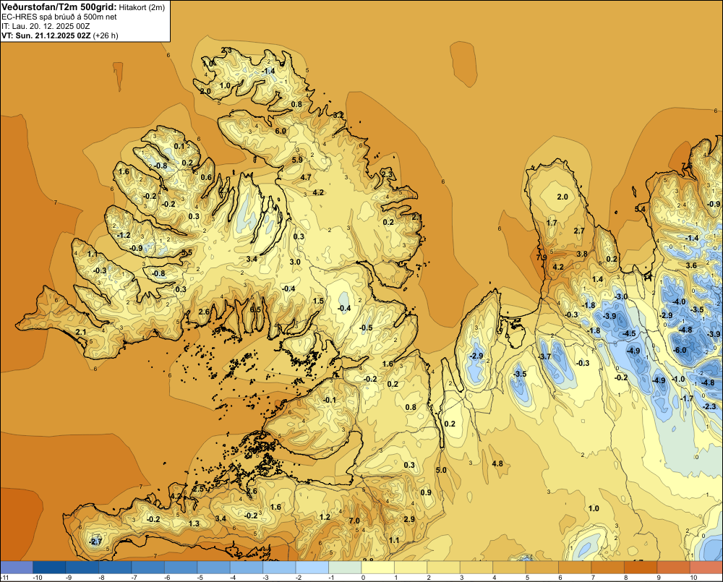
Task: Click the '-0.5' temperature value on map
Action: 366,328
